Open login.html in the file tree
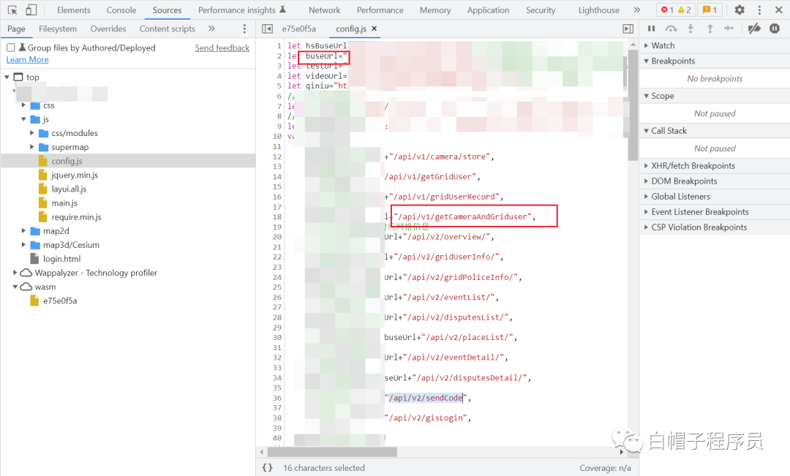The width and height of the screenshot is (790, 476). click(61, 258)
